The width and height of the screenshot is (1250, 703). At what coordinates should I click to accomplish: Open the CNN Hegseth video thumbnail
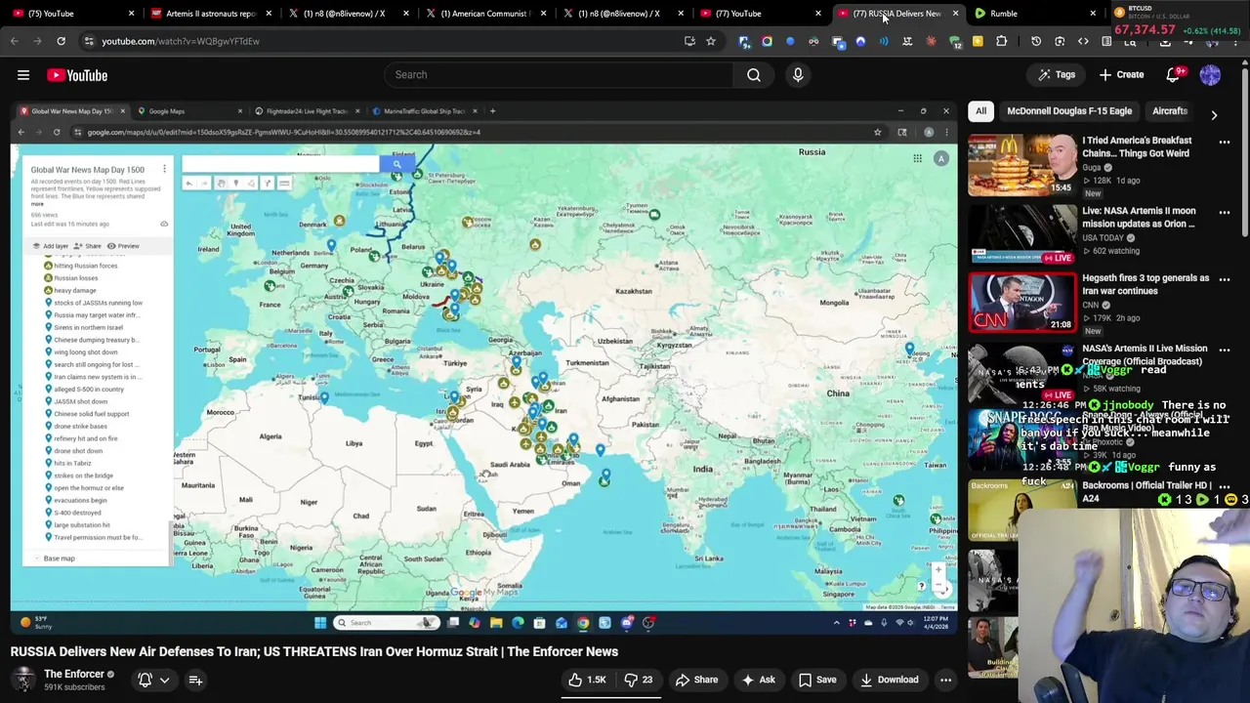1021,302
